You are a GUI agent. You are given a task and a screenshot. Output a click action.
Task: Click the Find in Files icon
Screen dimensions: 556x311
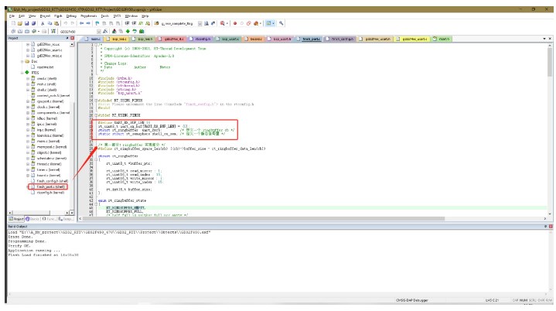[156, 23]
